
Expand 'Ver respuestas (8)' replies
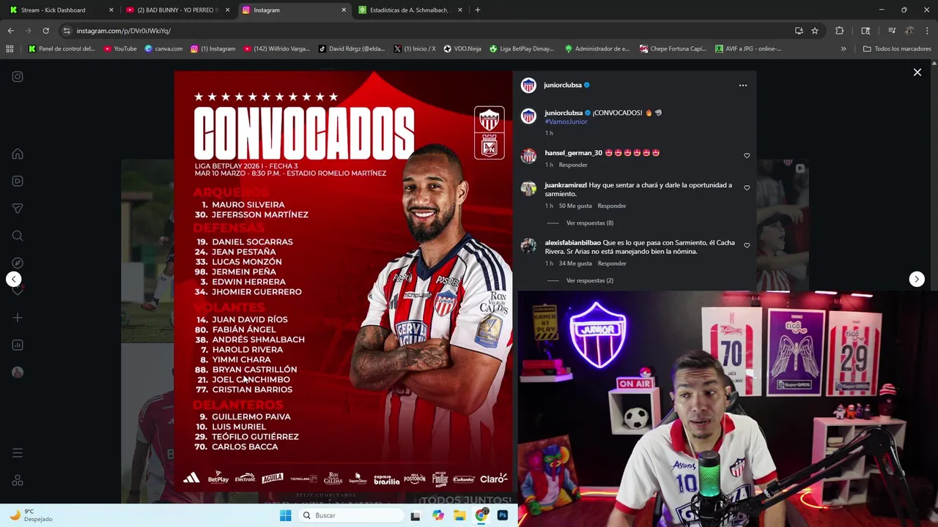(x=590, y=223)
